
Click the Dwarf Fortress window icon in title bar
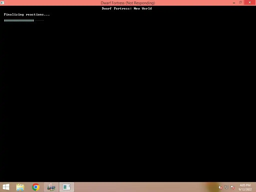point(2,2)
